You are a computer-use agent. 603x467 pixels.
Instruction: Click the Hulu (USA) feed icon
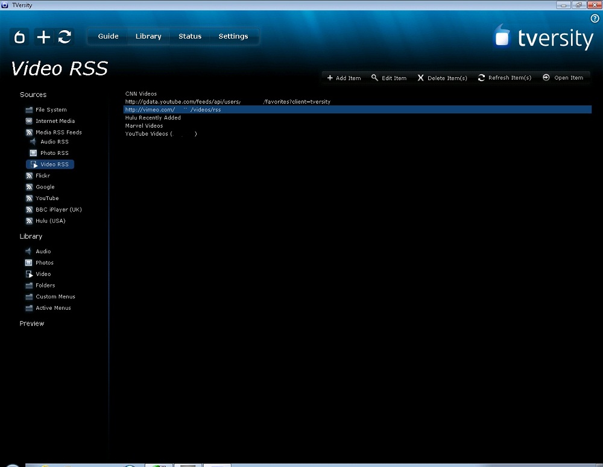(x=29, y=221)
